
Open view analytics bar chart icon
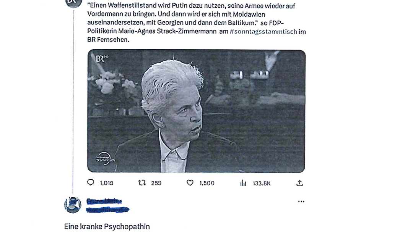coord(243,183)
